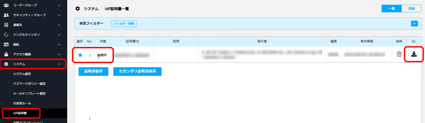Screen dimensions: 425x123
Task: Expand the 連絡先 menu chevron
Action: pyautogui.click(x=59, y=25)
